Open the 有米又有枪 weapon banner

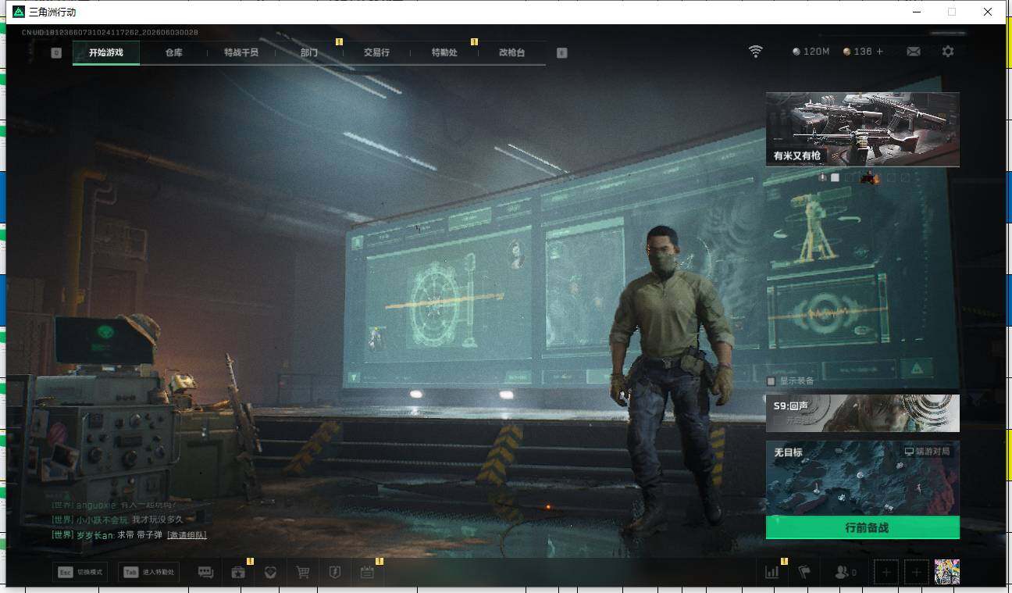[863, 130]
